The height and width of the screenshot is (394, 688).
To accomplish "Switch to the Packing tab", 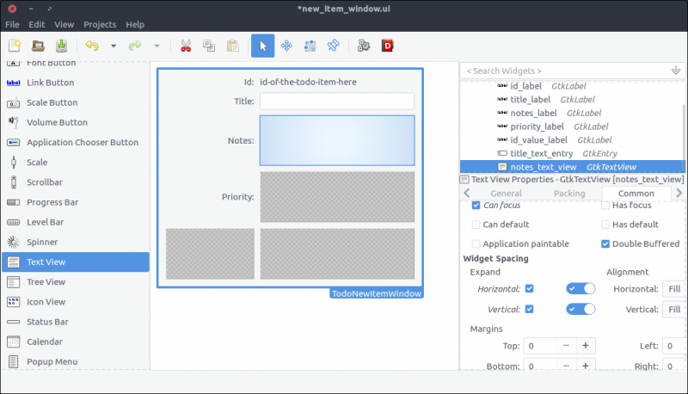I will 569,194.
